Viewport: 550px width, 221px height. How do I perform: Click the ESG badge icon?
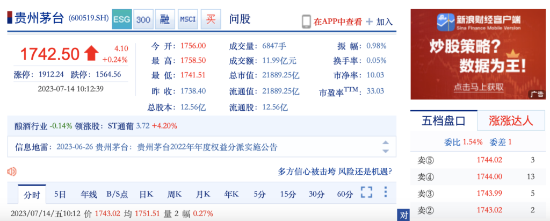point(121,20)
